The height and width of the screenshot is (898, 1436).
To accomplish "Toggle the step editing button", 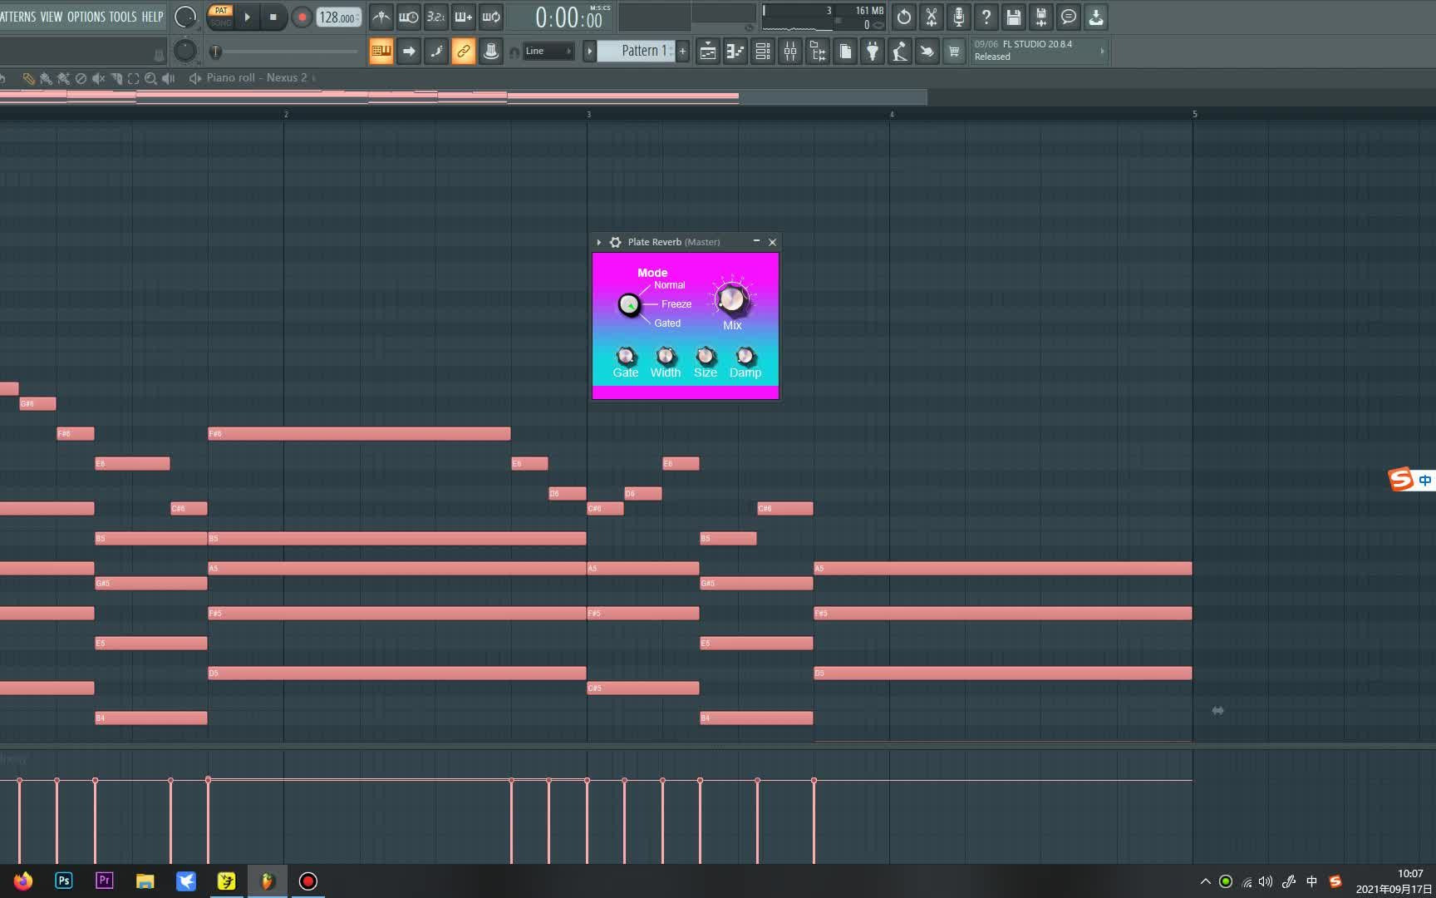I will pos(436,52).
